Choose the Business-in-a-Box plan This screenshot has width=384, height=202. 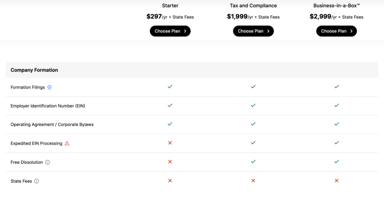pyautogui.click(x=336, y=31)
